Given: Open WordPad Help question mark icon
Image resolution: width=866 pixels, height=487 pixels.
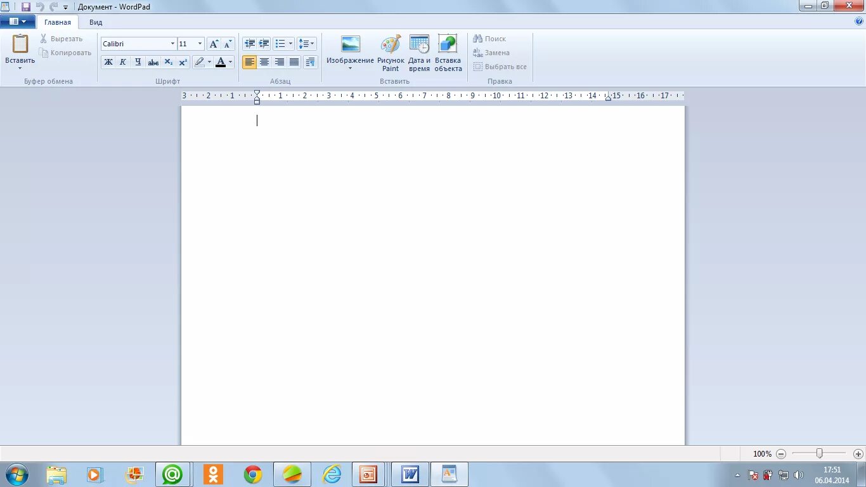Looking at the screenshot, I should click(x=859, y=21).
